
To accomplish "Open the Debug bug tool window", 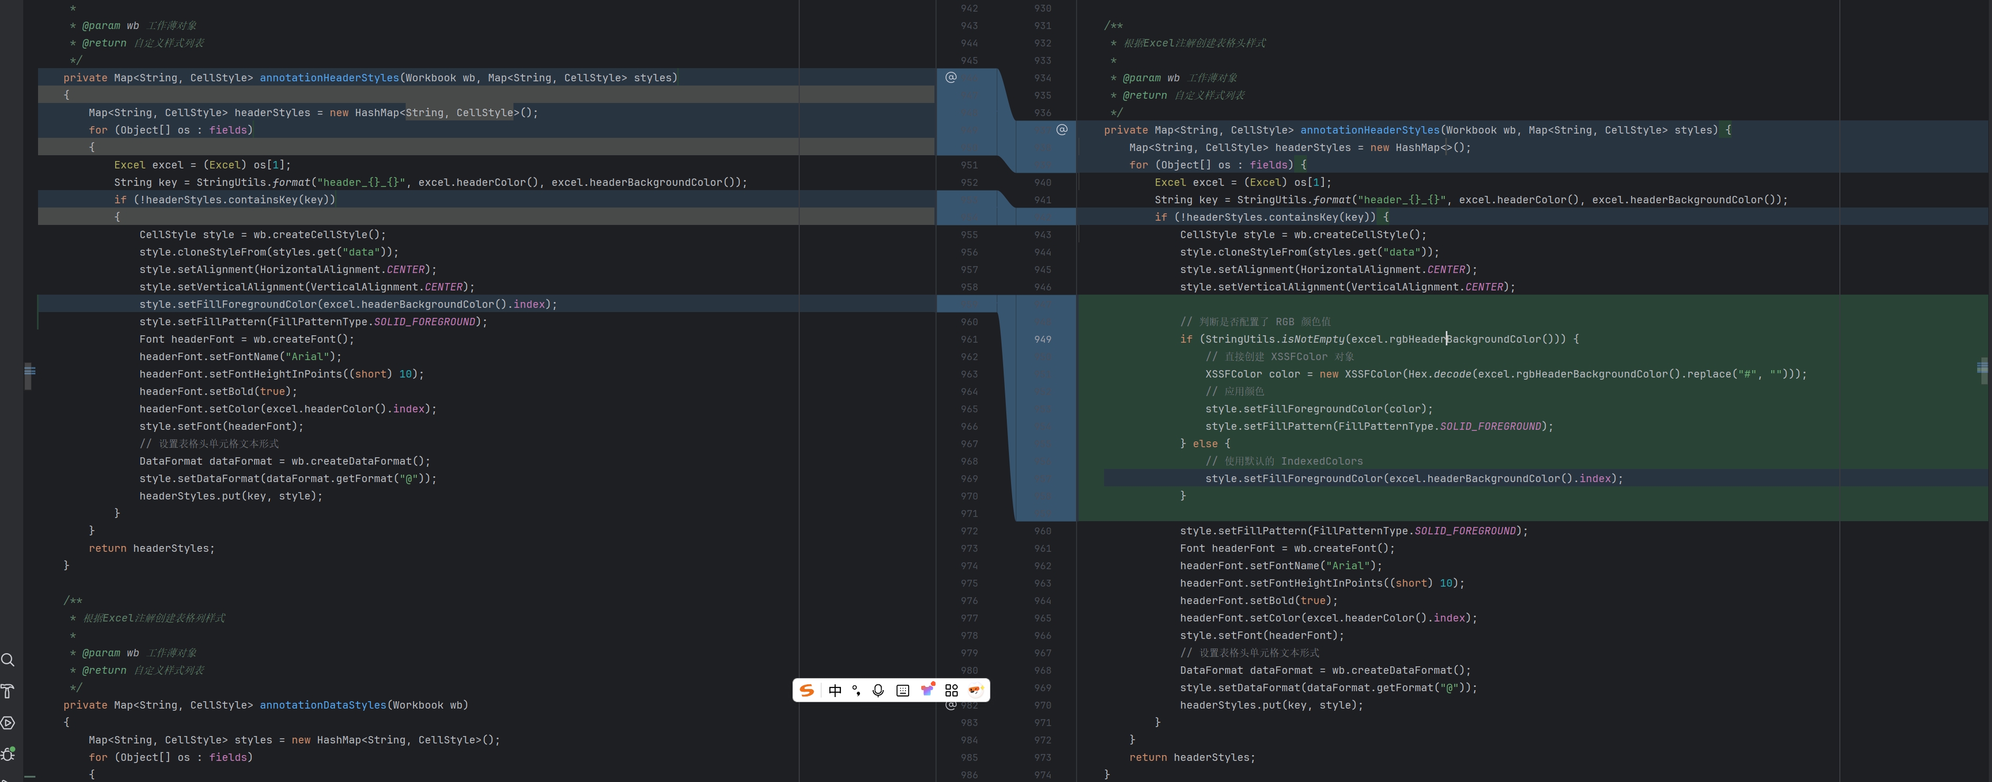I will (8, 754).
